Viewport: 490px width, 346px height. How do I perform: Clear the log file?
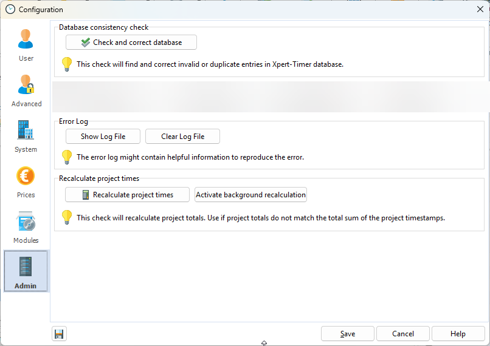coord(182,137)
